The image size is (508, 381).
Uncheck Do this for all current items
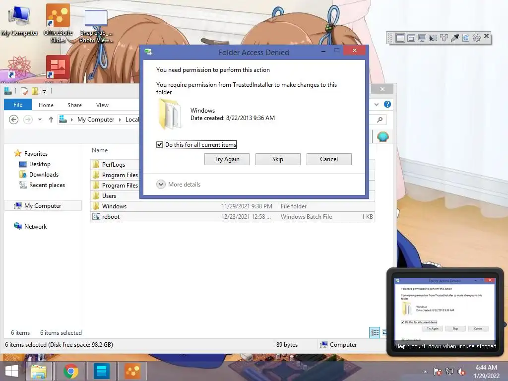159,144
